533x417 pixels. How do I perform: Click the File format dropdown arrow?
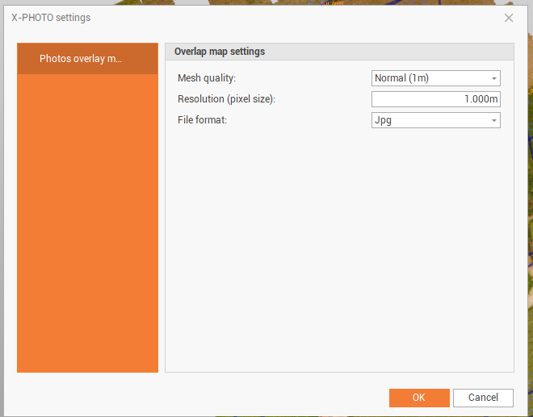coord(493,120)
